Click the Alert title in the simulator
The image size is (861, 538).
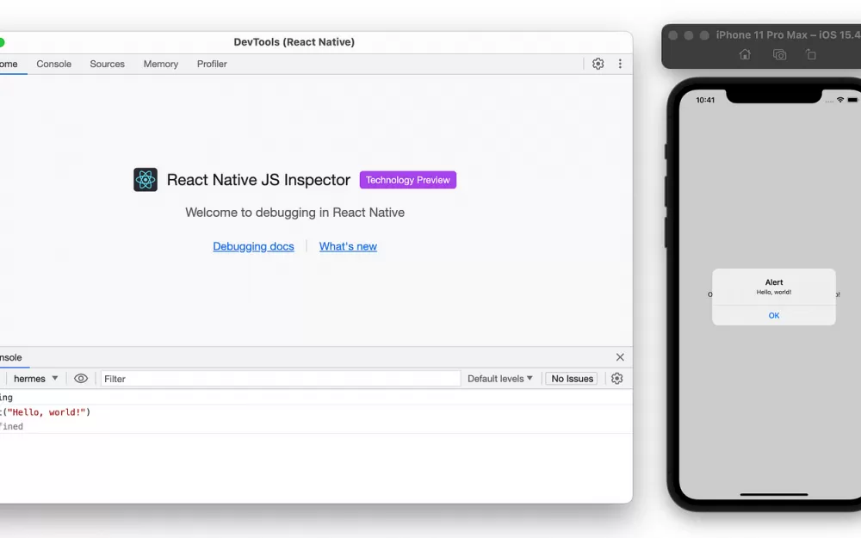point(774,282)
